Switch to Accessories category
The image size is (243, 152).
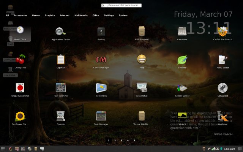tap(20, 15)
